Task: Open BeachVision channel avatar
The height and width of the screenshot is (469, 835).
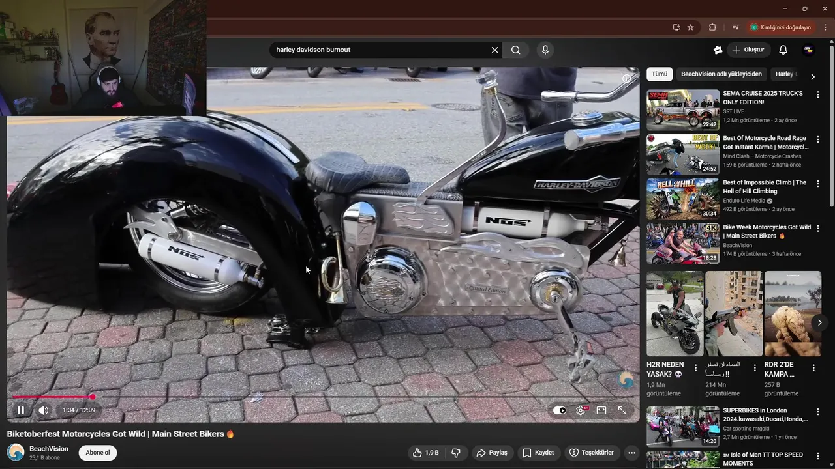Action: [16, 453]
